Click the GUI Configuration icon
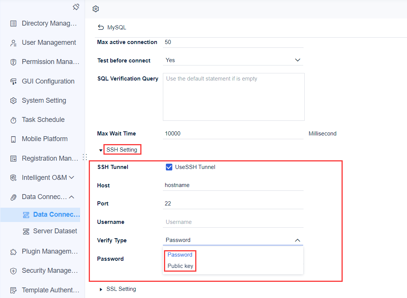Screen dimensions: 407x298 (14, 81)
